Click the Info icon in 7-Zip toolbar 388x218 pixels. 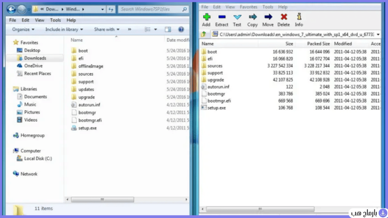tap(299, 17)
